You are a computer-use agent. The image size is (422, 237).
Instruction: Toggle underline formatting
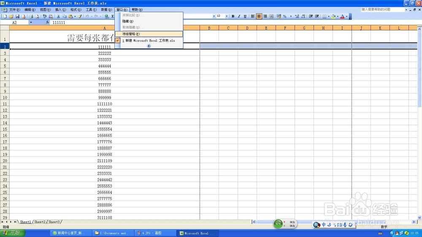tap(245, 16)
